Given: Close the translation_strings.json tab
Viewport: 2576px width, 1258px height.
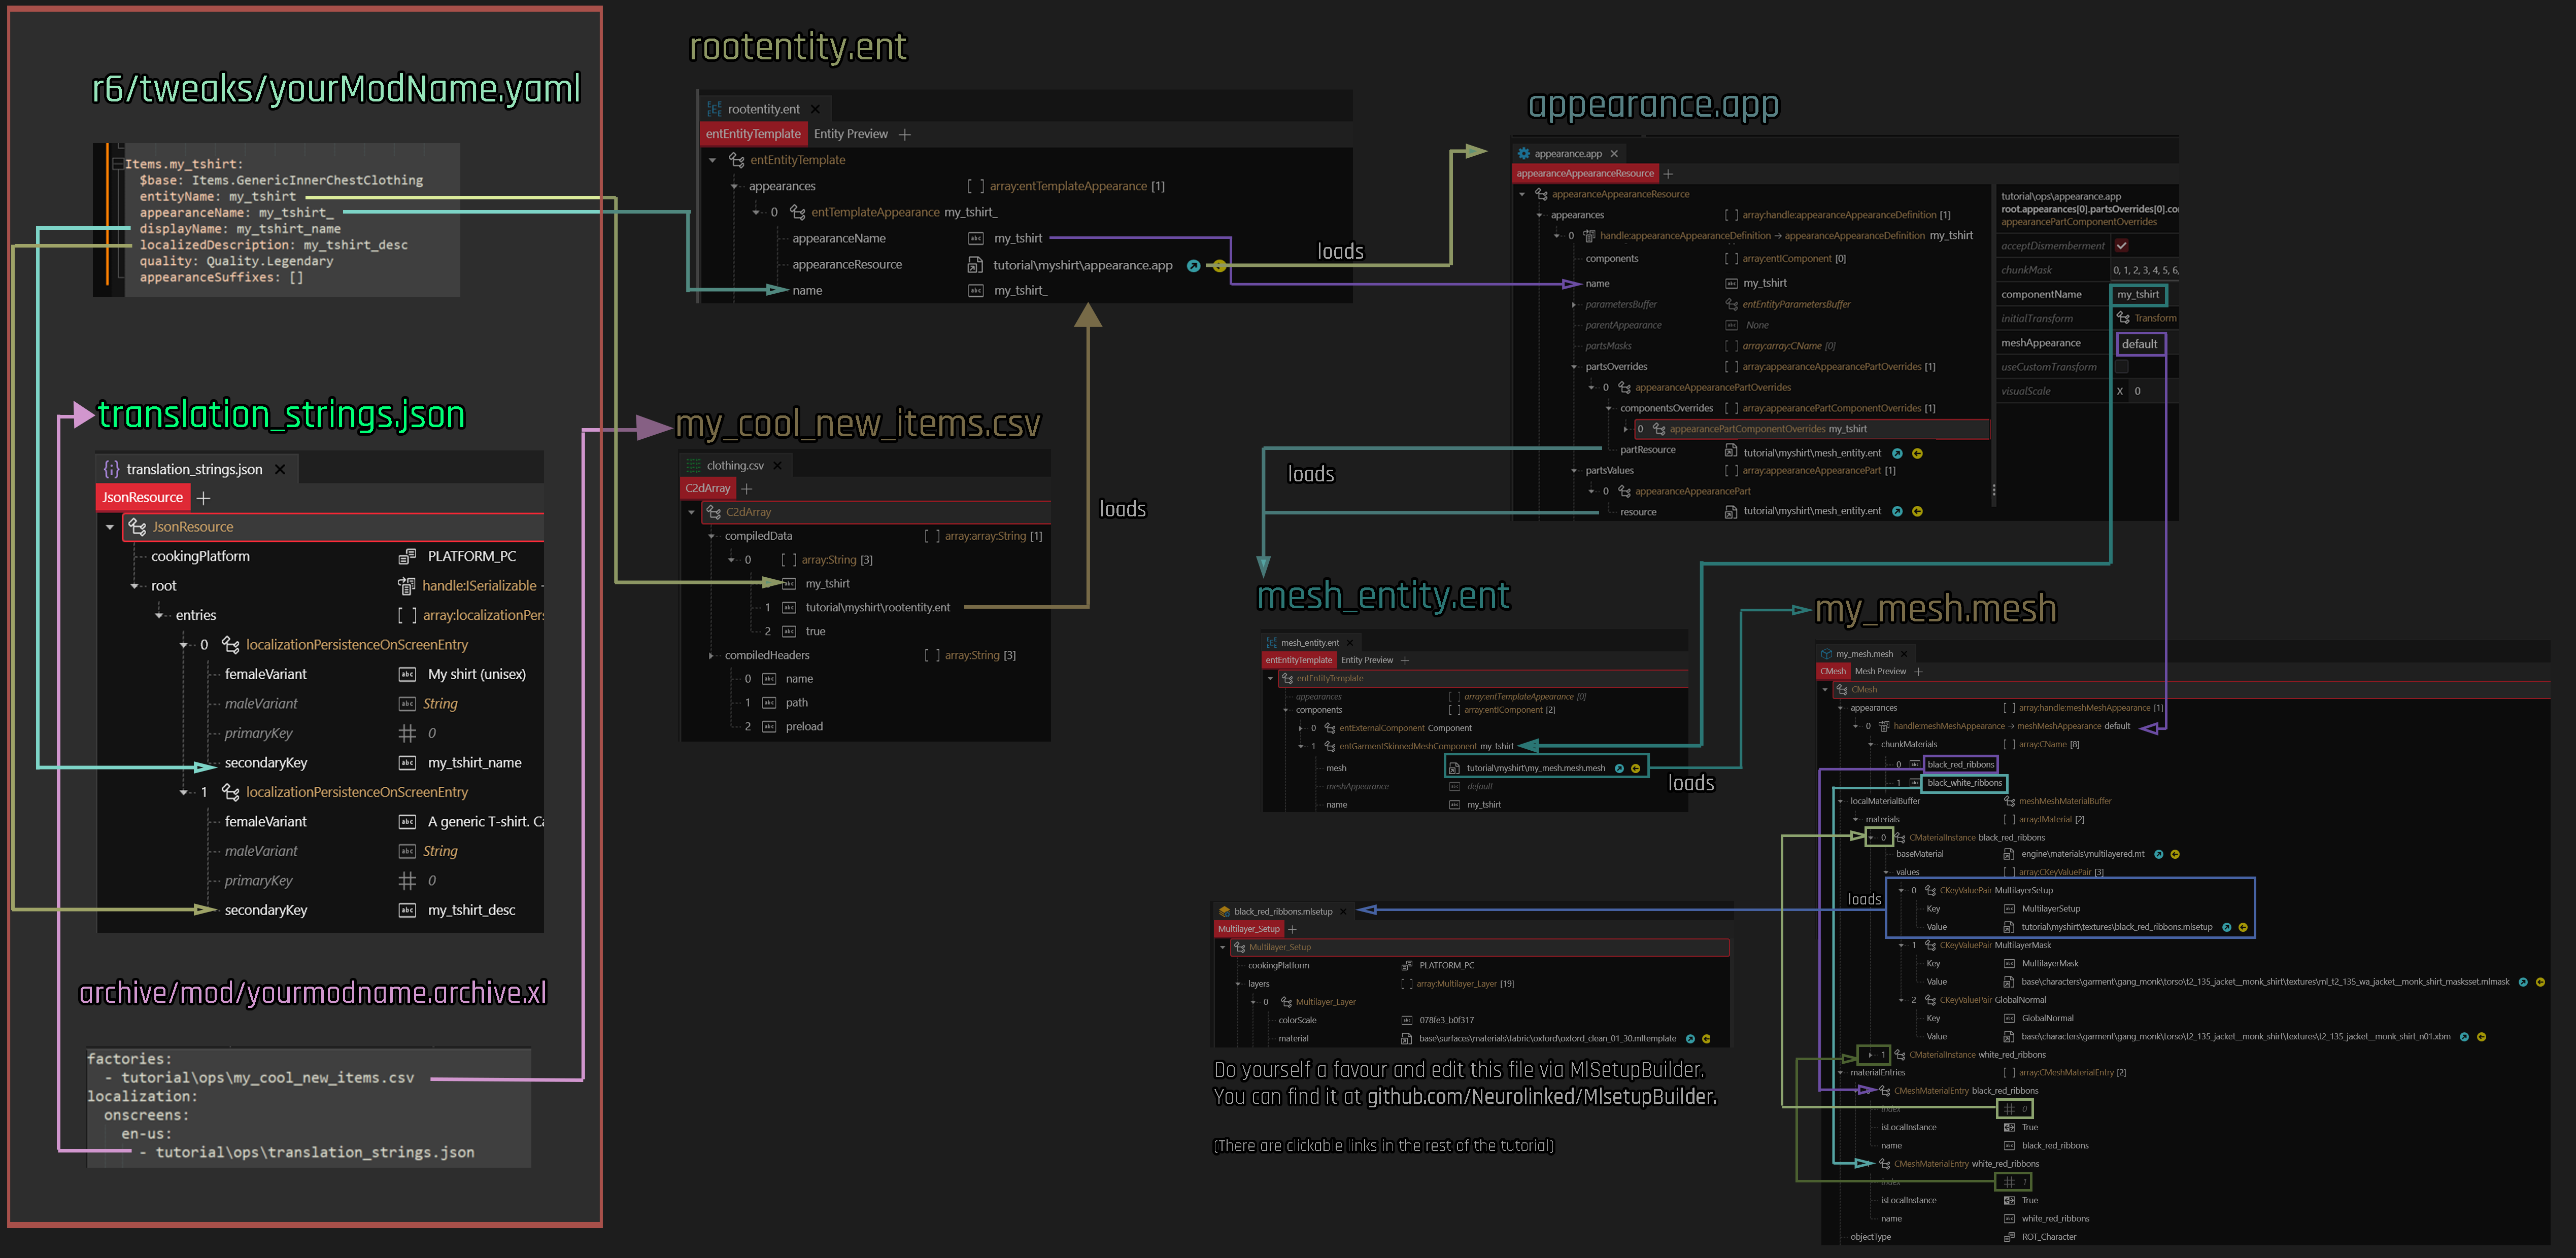Looking at the screenshot, I should click(x=280, y=470).
